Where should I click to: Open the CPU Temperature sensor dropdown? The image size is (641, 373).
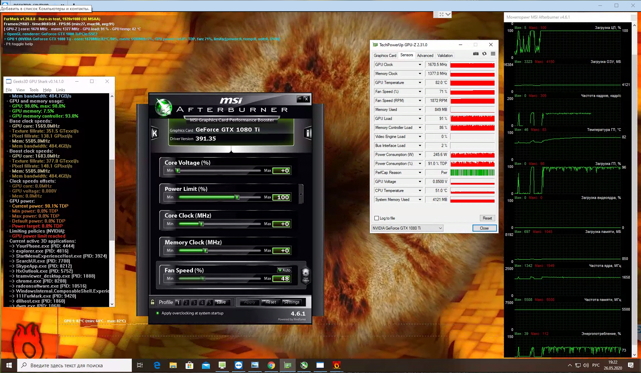420,191
